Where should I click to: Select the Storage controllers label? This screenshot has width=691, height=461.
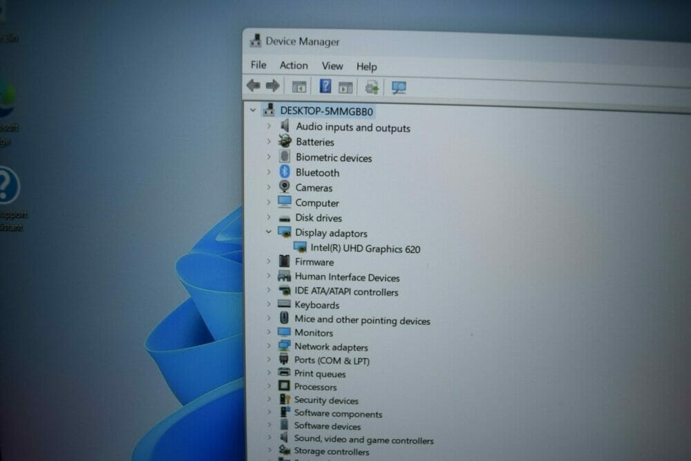coord(332,451)
